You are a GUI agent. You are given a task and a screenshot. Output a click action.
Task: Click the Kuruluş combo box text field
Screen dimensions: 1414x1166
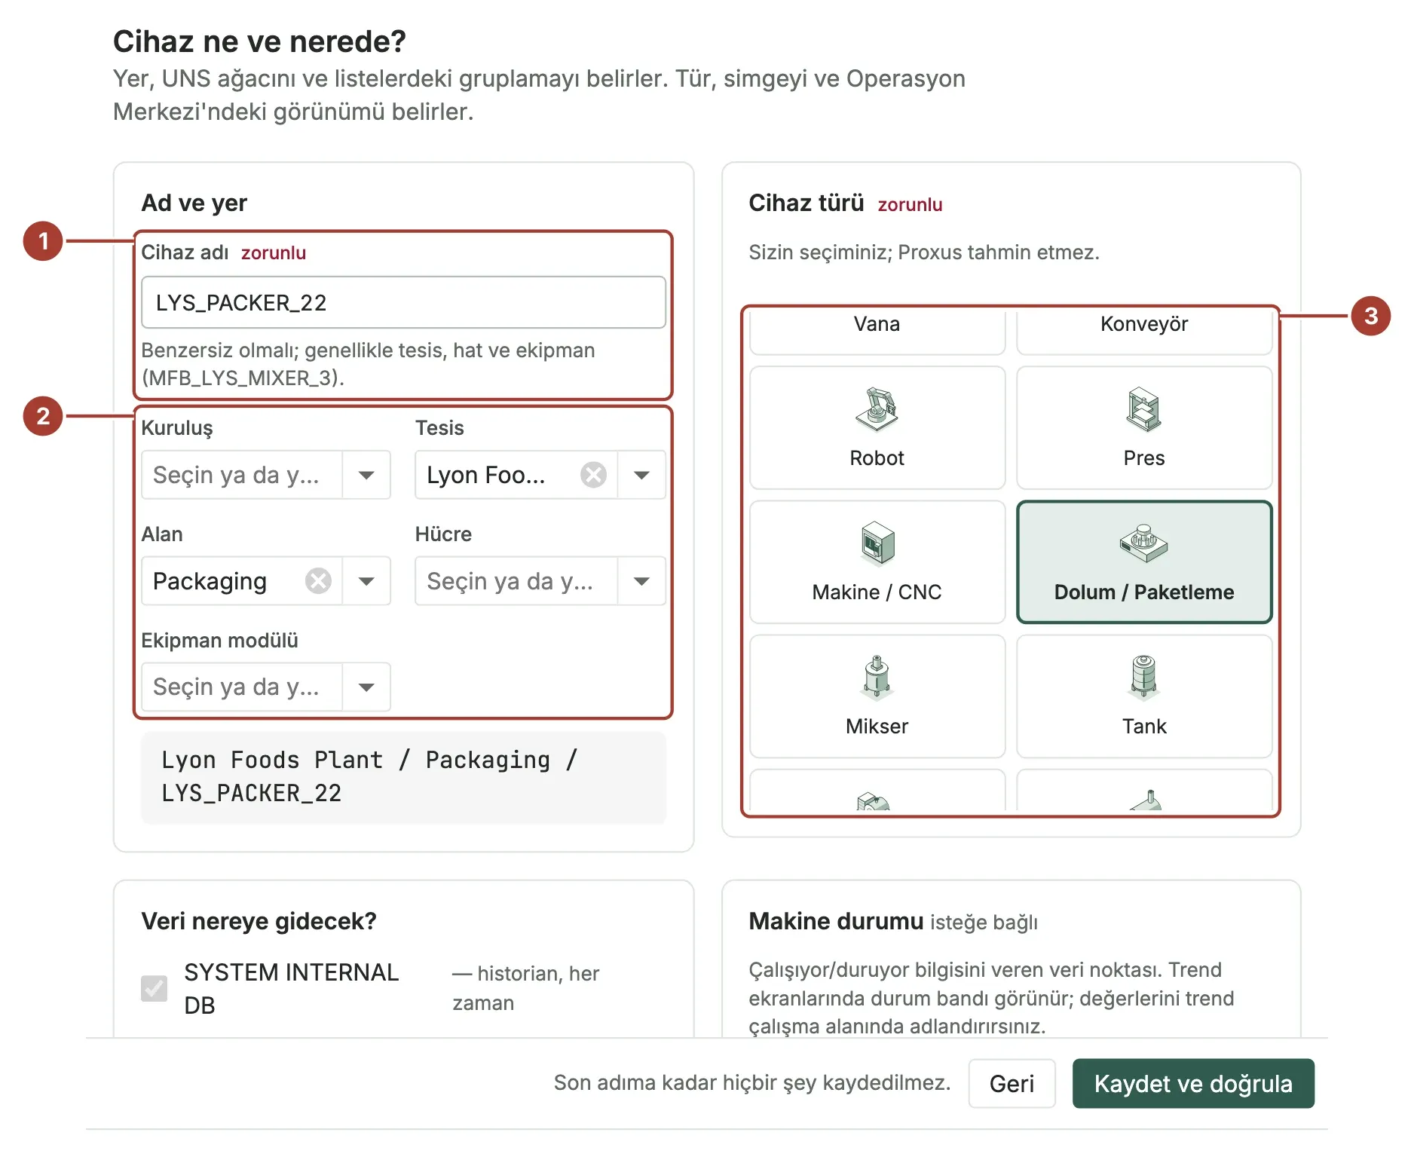(x=242, y=475)
